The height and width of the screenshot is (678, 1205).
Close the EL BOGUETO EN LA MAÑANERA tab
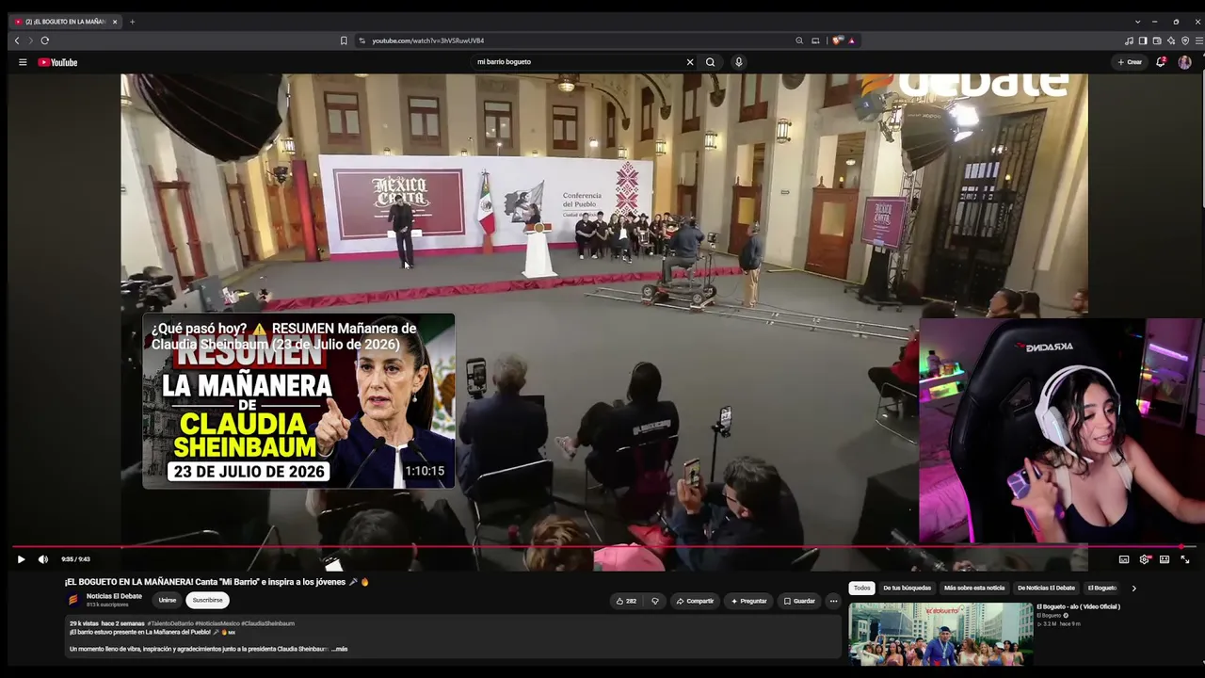pos(115,22)
